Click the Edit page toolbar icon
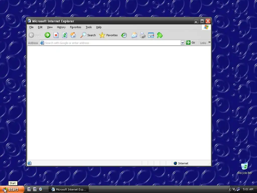Image resolution: width=257 pixels, height=193 pixels. pyautogui.click(x=151, y=35)
